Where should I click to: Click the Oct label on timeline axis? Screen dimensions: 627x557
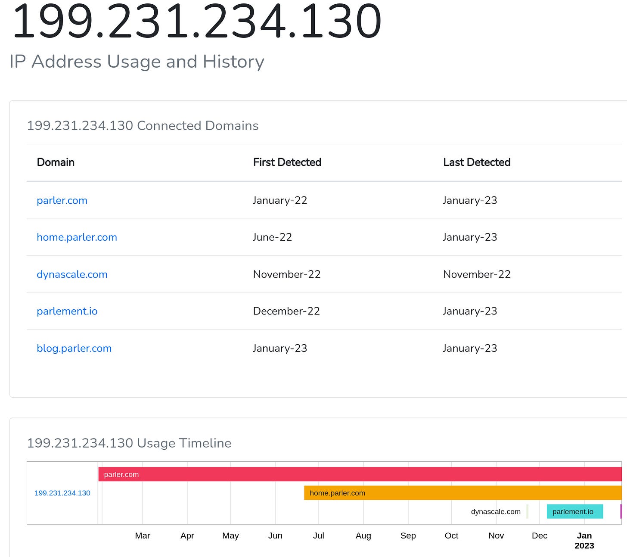click(451, 535)
